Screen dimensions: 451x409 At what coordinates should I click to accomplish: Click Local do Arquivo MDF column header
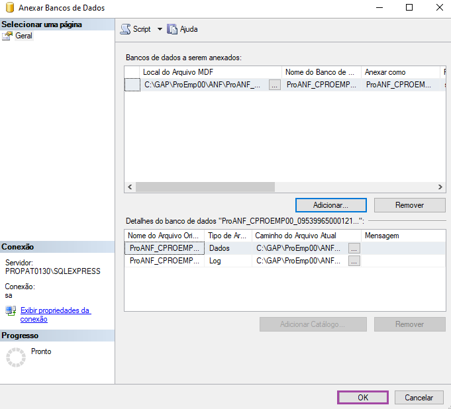click(x=210, y=72)
